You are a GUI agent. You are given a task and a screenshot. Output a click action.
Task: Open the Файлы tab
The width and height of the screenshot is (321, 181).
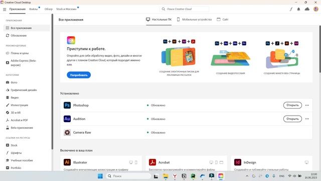pyautogui.click(x=34, y=9)
